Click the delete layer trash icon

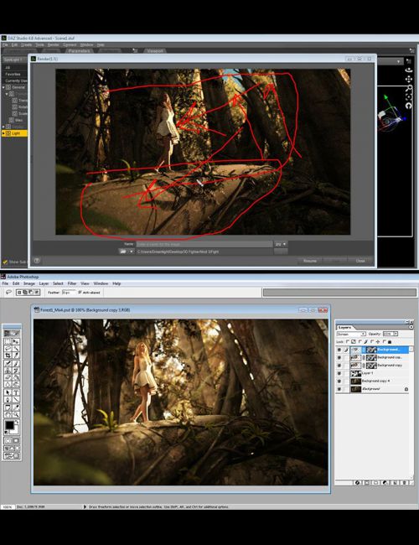point(404,483)
